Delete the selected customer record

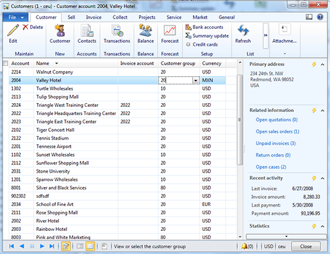(x=33, y=27)
